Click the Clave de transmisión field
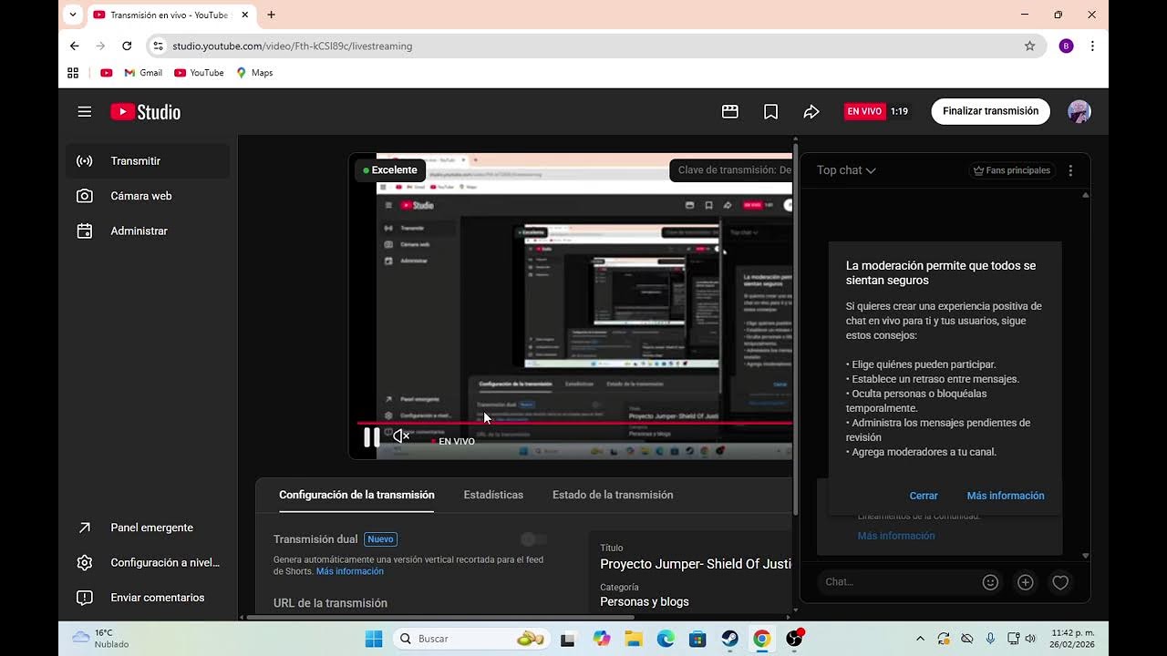Screen dimensions: 1167x656 pos(731,170)
